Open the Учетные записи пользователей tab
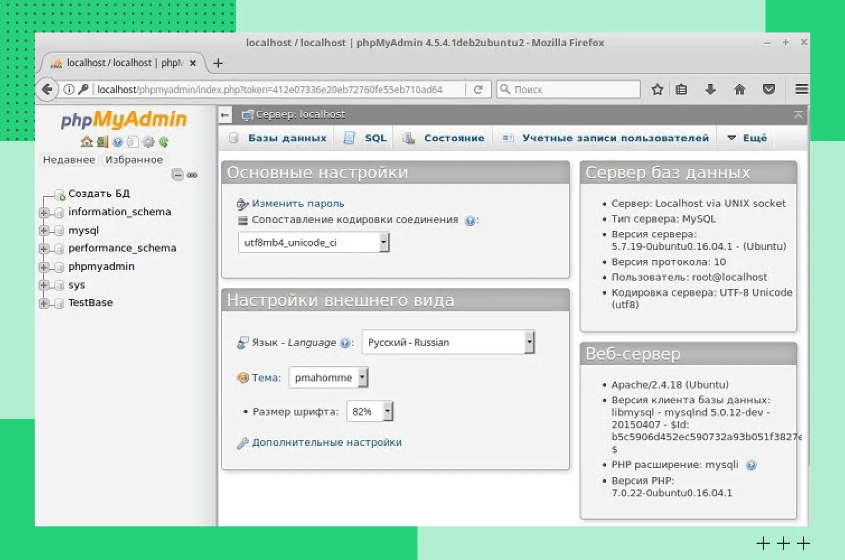This screenshot has height=560, width=845. [x=615, y=138]
